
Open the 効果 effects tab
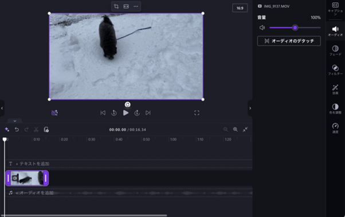(x=335, y=89)
